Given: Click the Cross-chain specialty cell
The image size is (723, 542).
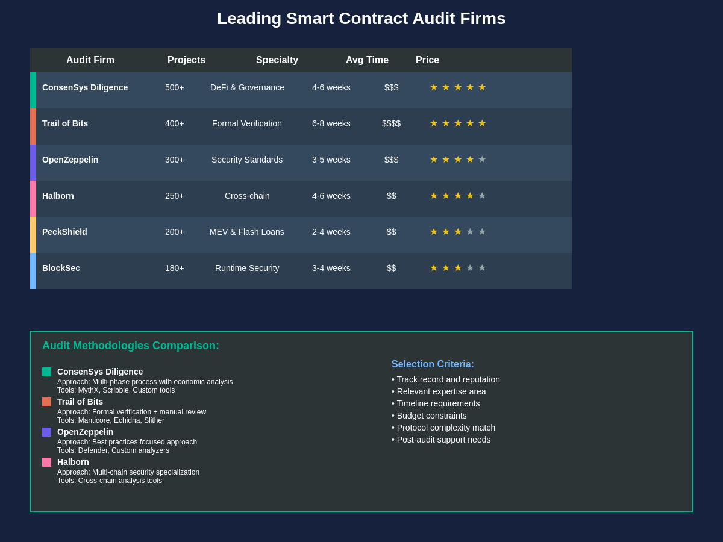Looking at the screenshot, I should pos(247,196).
